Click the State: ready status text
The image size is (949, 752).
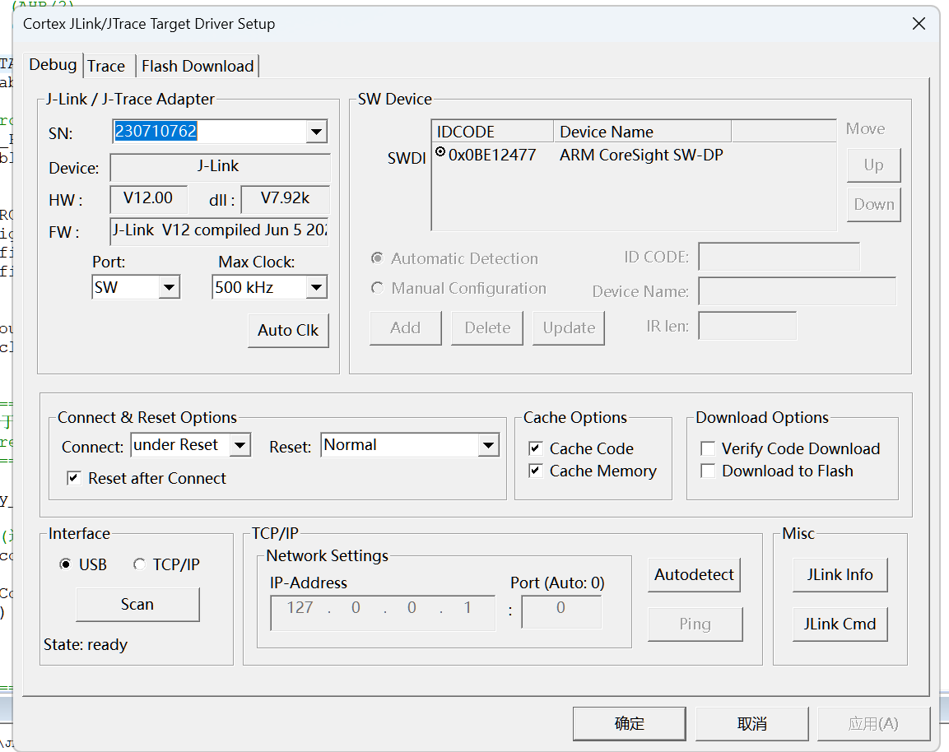(86, 645)
